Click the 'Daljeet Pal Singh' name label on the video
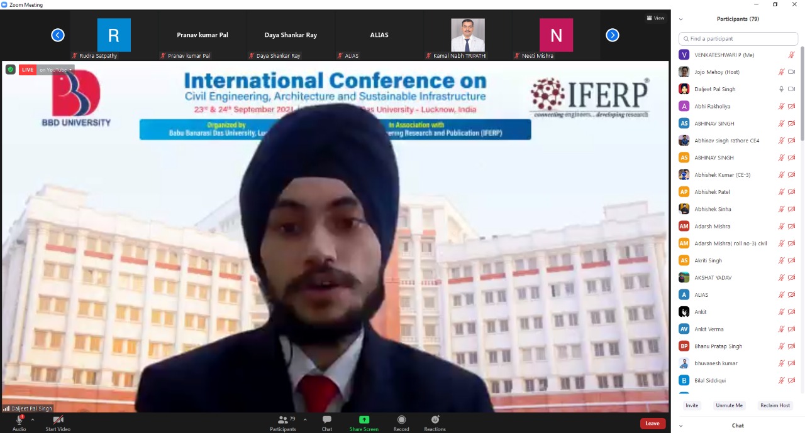805x433 pixels. pyautogui.click(x=31, y=409)
